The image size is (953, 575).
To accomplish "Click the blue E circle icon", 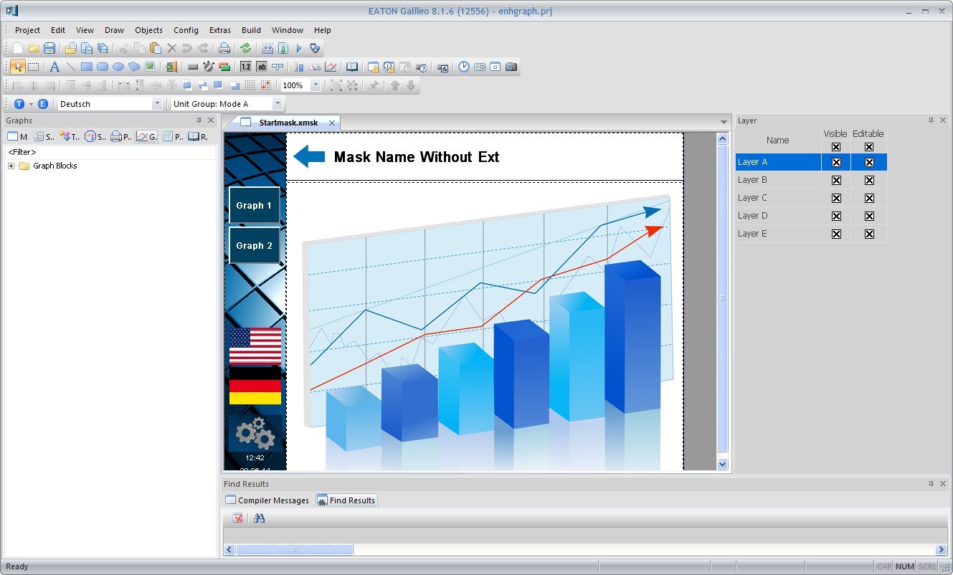I will (43, 104).
